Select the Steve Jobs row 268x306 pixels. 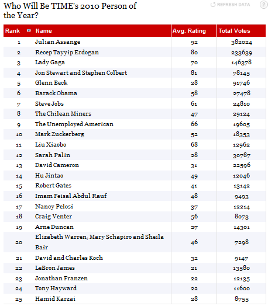coord(135,103)
